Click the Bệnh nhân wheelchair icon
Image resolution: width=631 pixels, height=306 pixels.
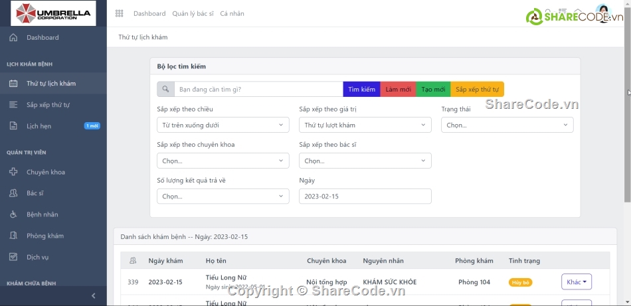pyautogui.click(x=13, y=214)
